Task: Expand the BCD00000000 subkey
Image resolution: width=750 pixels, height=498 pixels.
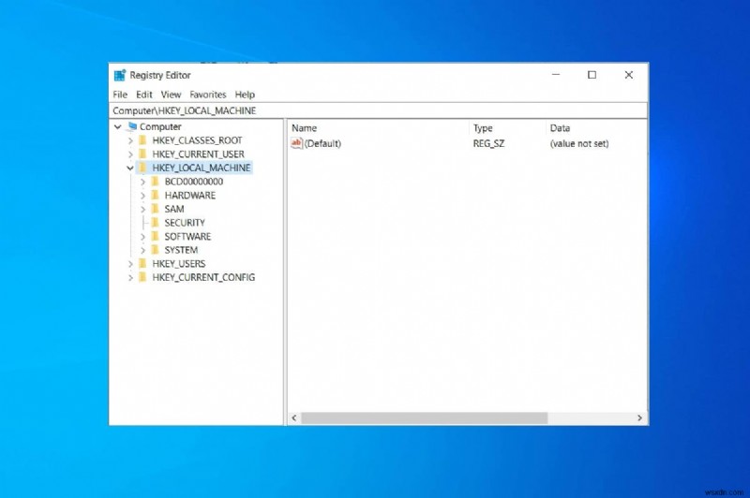Action: click(x=142, y=182)
